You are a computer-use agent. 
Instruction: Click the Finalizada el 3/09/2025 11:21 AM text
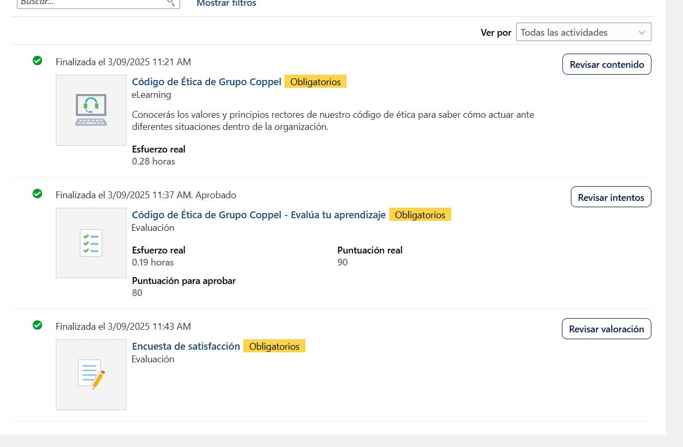point(123,62)
